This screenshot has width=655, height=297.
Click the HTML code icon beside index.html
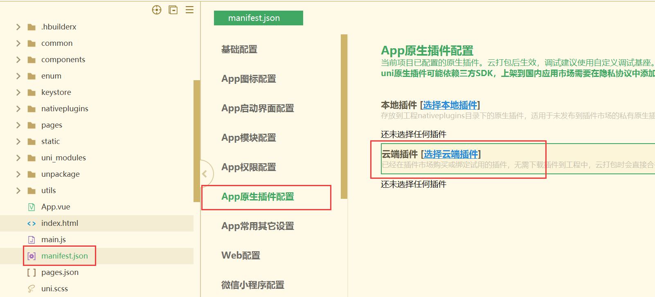pyautogui.click(x=32, y=223)
